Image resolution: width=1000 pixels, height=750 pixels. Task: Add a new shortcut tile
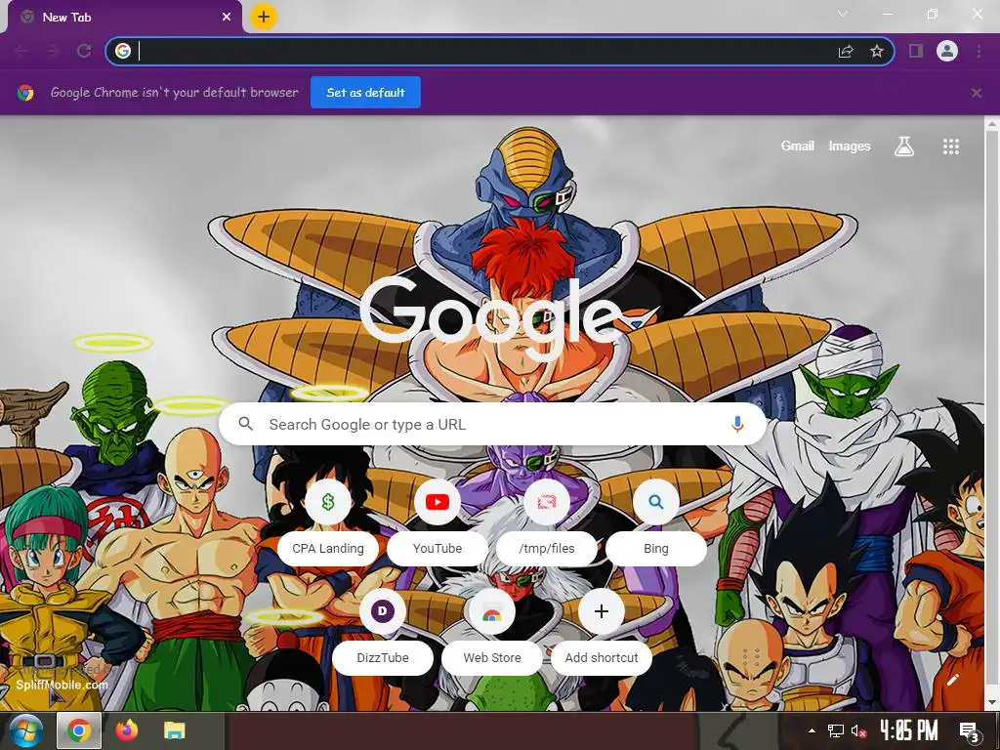coord(602,633)
